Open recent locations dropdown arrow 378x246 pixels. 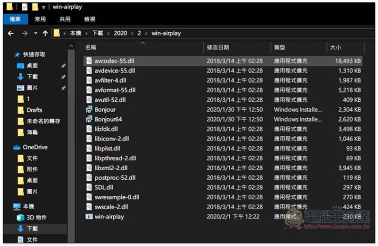pos(36,33)
